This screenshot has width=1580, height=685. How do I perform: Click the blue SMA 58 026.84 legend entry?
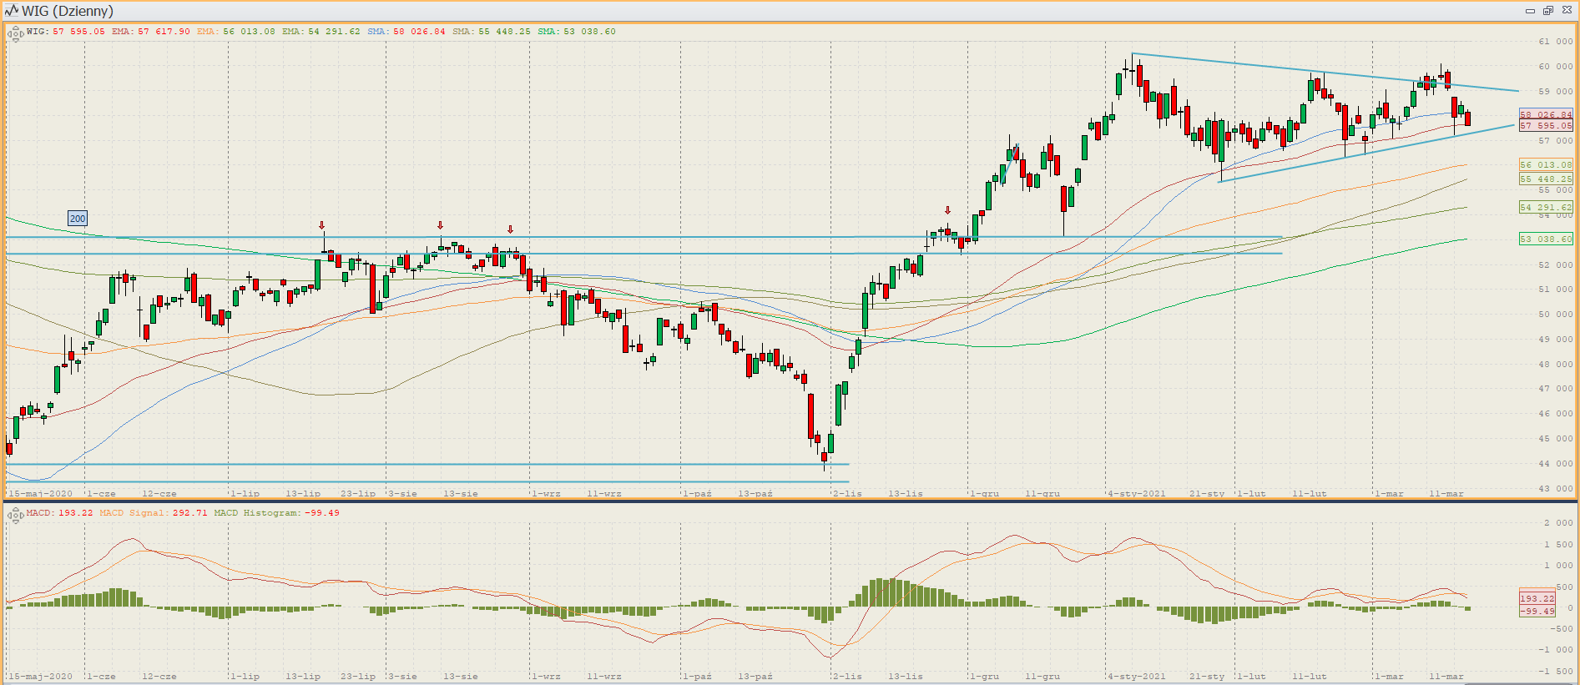pyautogui.click(x=406, y=32)
